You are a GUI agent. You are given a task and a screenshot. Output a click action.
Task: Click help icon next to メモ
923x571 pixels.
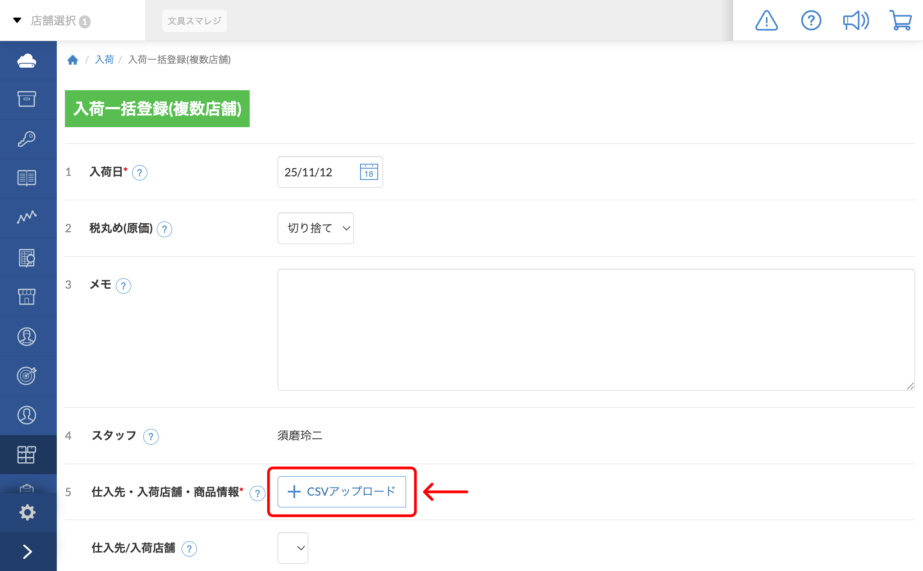123,285
